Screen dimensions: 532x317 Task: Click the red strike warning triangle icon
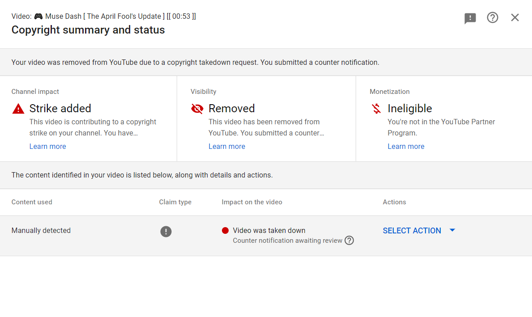[x=18, y=109]
